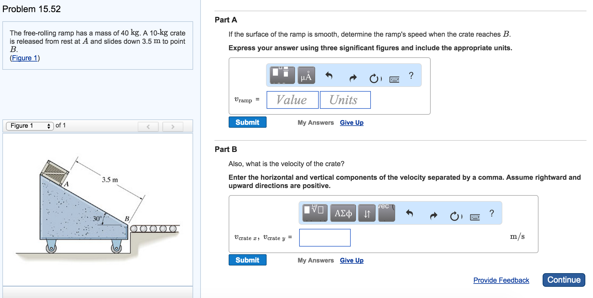Open the help question mark in Part A

pos(411,76)
